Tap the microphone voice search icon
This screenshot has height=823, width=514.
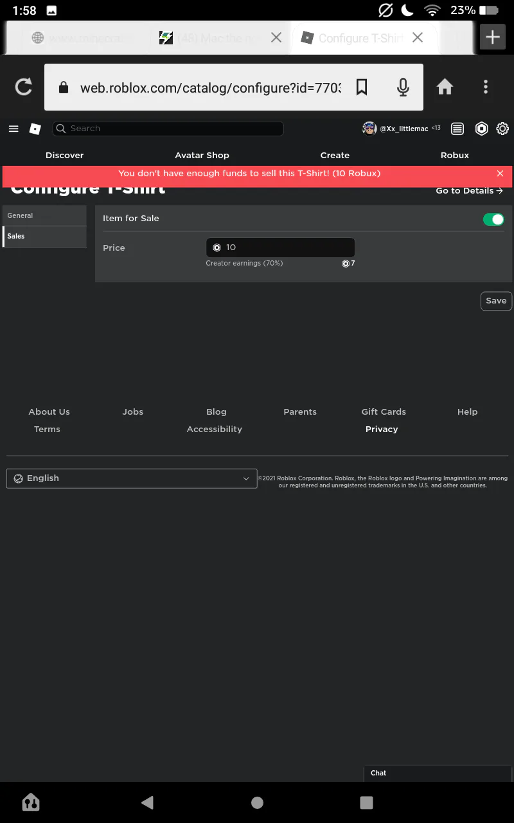pyautogui.click(x=403, y=87)
